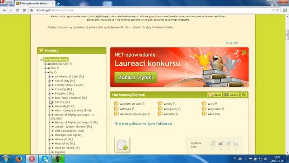Image resolution: width=289 pixels, height=163 pixels.
Task: Open the taskbar clock showing 16:02
Action: pos(277,159)
